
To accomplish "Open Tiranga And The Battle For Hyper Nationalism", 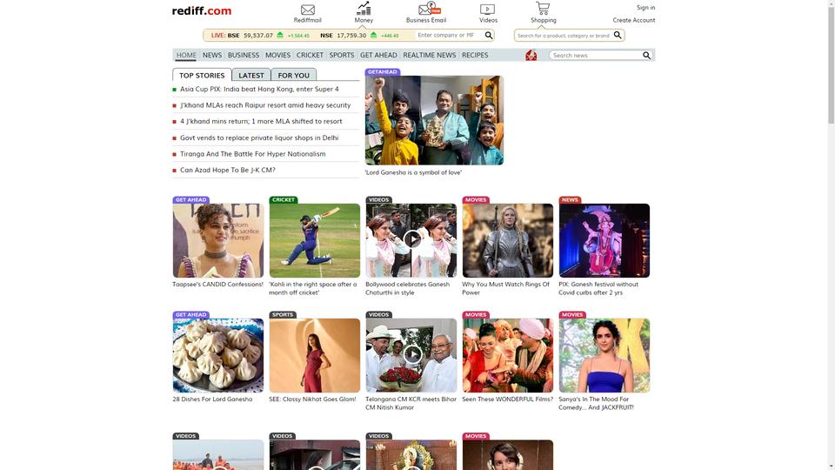I will click(x=252, y=154).
